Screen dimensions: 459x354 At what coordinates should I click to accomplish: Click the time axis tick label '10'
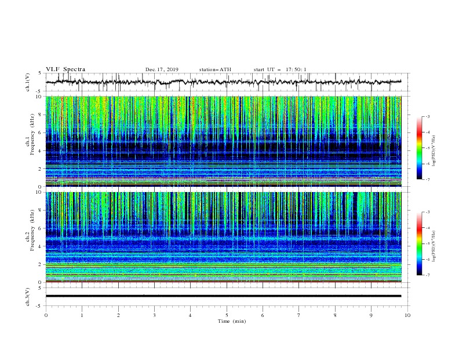tap(407, 315)
